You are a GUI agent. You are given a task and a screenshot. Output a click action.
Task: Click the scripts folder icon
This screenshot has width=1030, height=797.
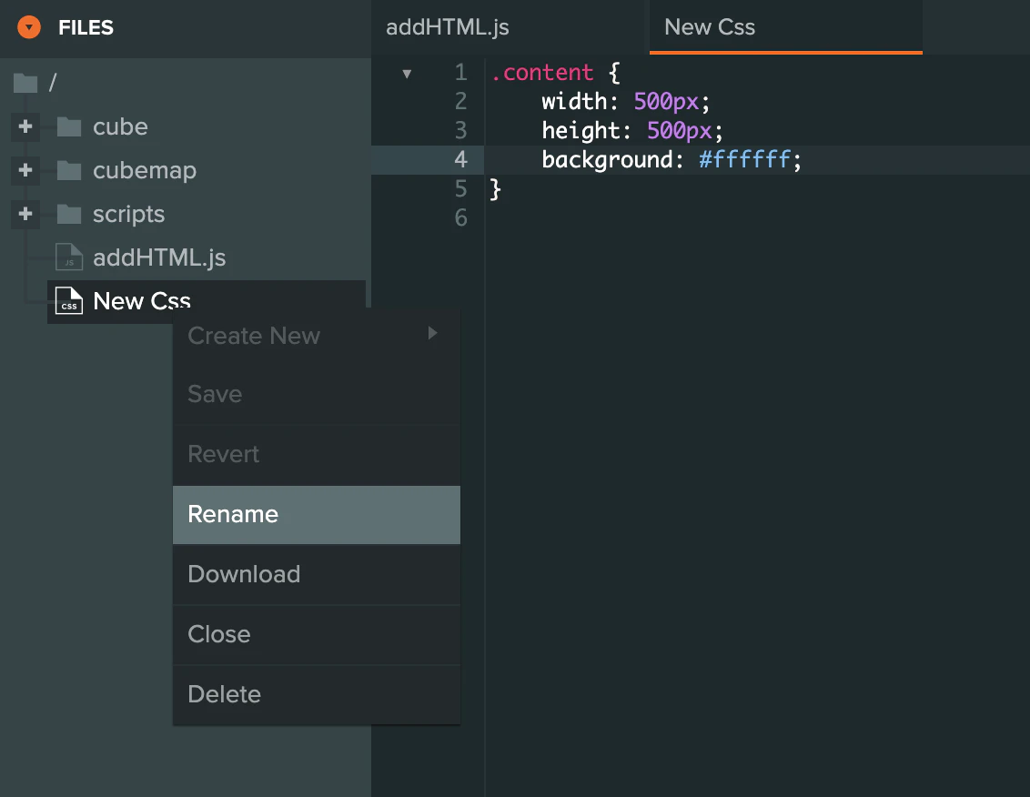pyautogui.click(x=69, y=215)
